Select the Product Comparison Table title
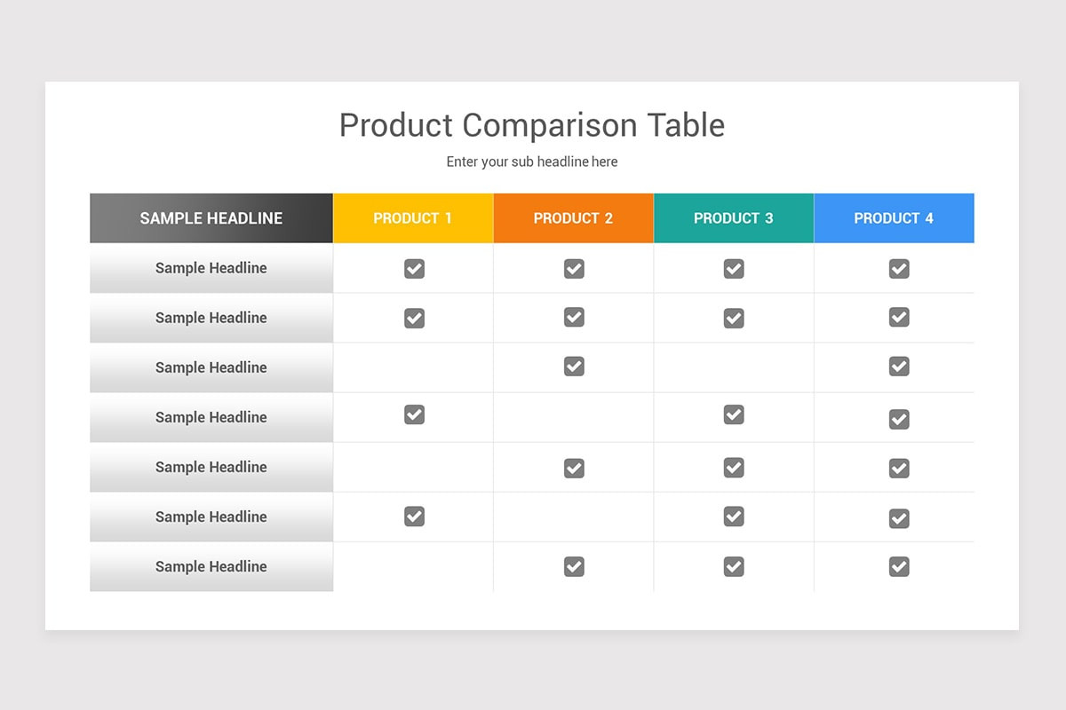Image resolution: width=1066 pixels, height=710 pixels. (x=532, y=125)
